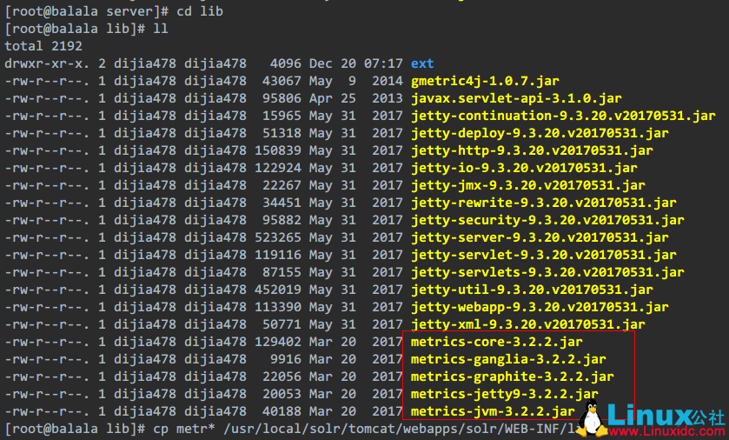The image size is (729, 440).
Task: Click file size 129402 of metrics-core row
Action: coord(278,342)
